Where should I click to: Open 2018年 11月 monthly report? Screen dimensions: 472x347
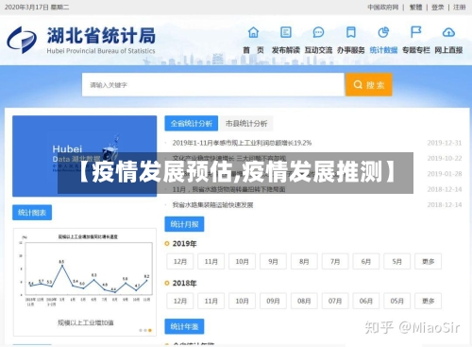(211, 301)
